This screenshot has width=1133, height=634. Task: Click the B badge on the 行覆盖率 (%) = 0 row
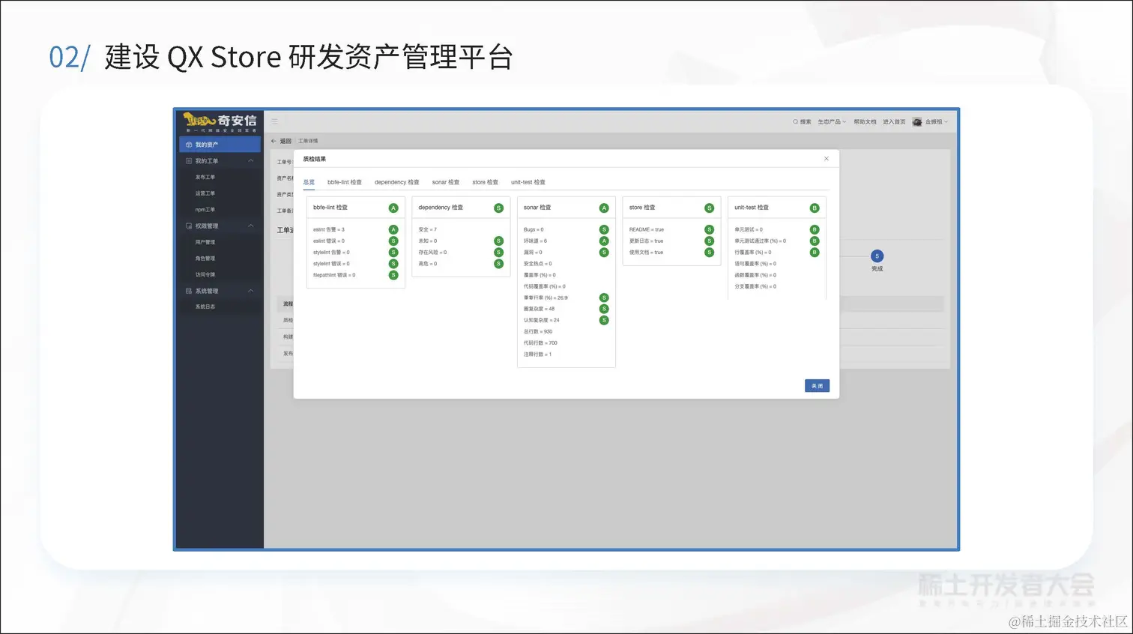[815, 253]
